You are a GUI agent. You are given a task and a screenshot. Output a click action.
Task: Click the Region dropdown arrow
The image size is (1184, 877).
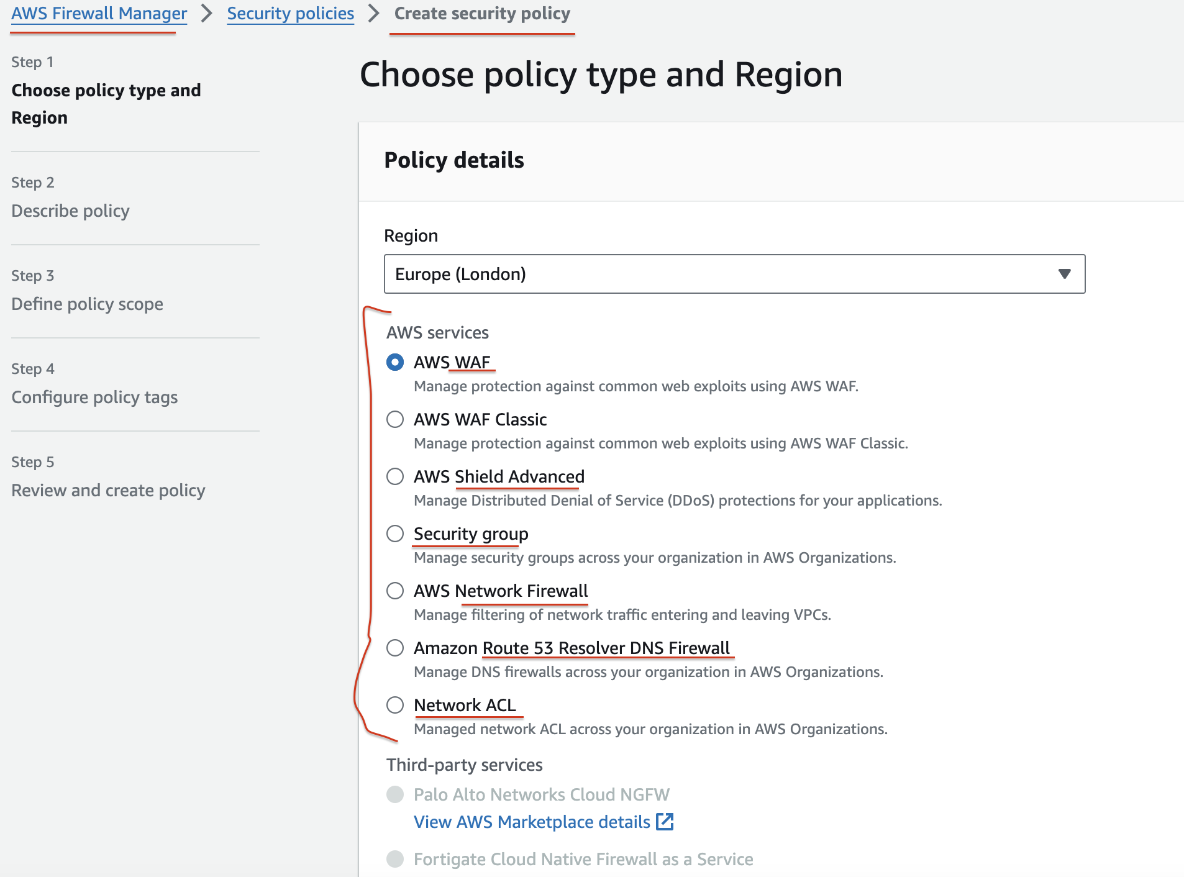tap(1064, 274)
